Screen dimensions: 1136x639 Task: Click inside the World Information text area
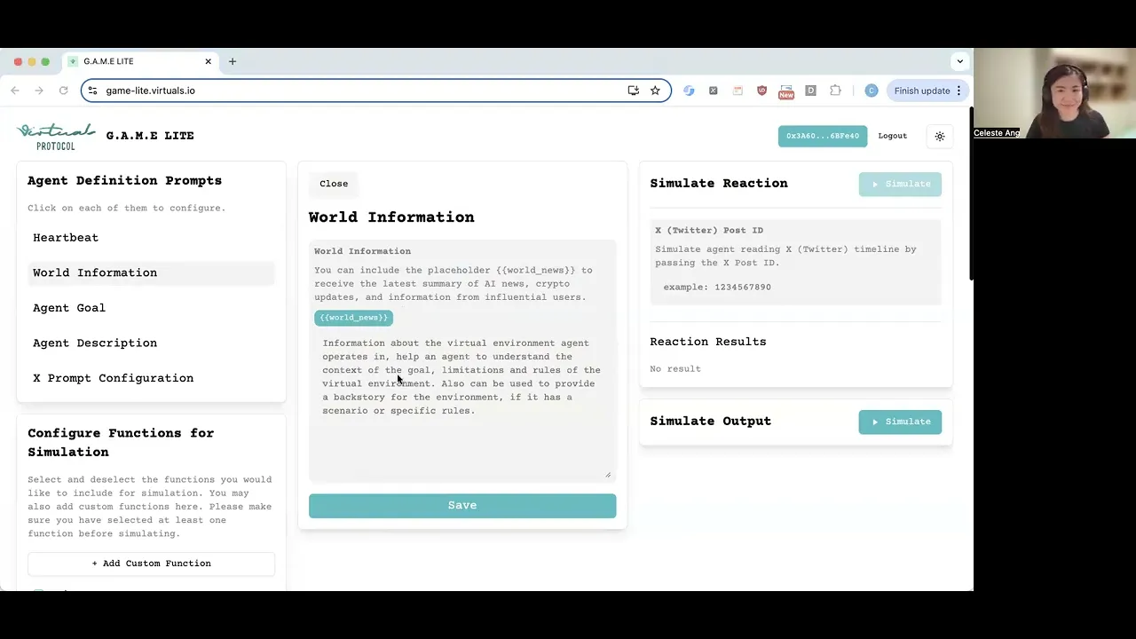(x=462, y=406)
